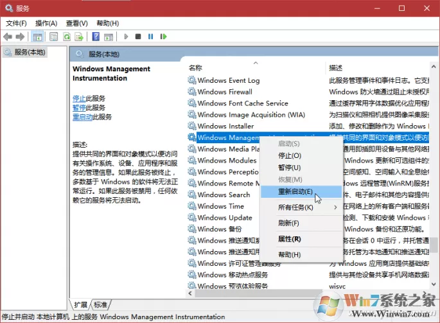Click the Forward arrow toolbar icon
This screenshot has height=323, width=440.
tap(20, 37)
